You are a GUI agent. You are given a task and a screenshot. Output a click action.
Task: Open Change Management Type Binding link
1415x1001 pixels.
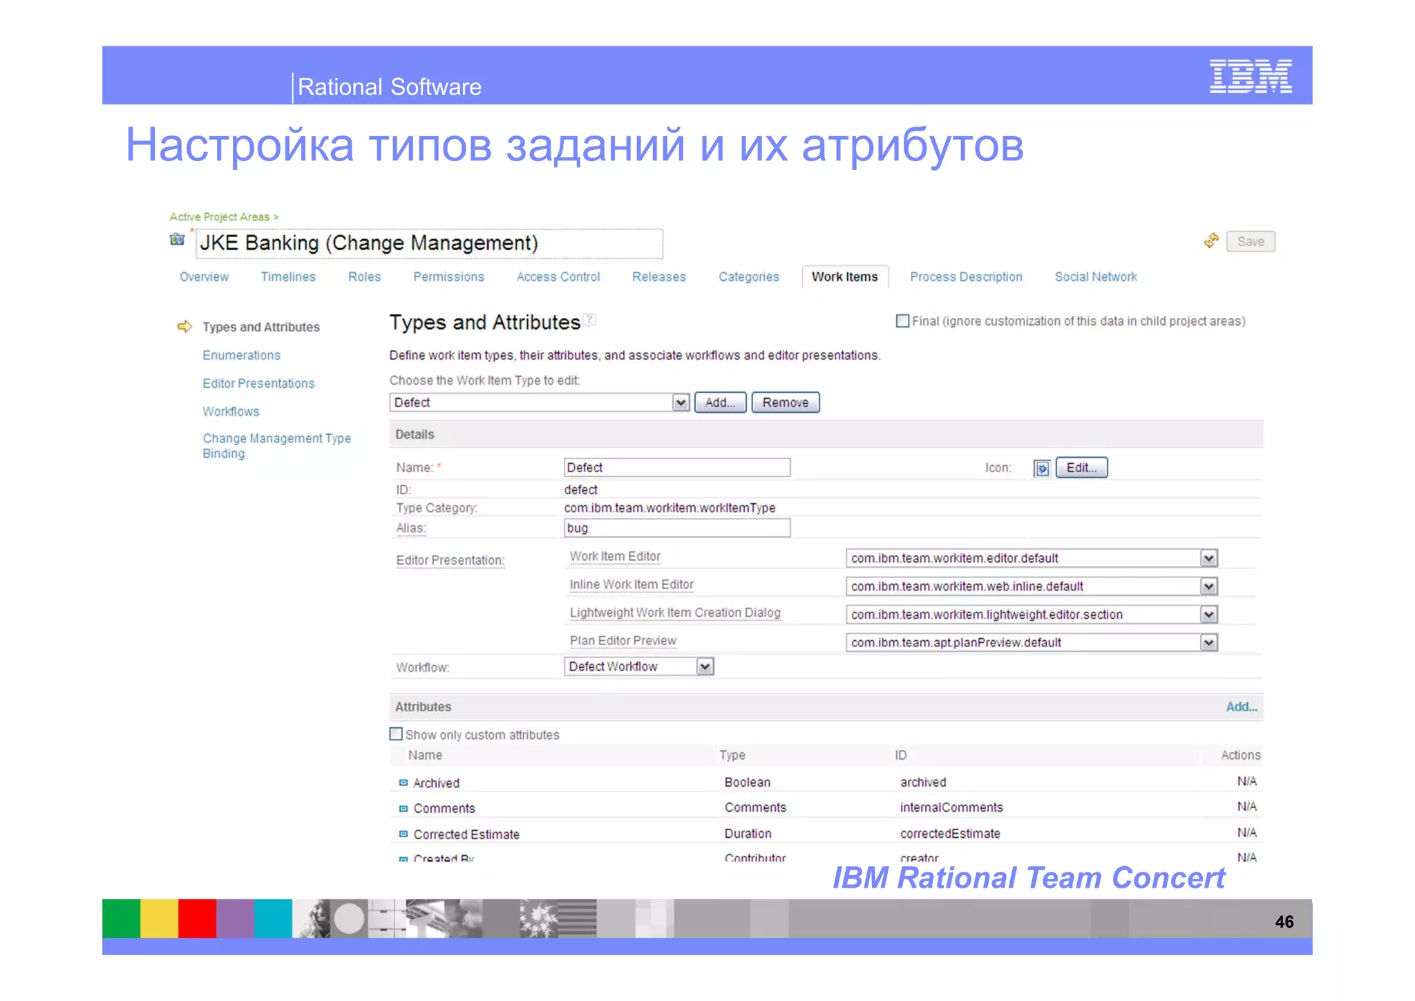point(276,446)
